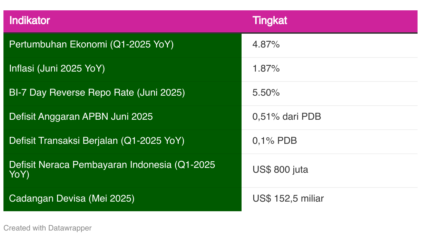421x236 pixels.
Task: Click the word Created in the footer
Action: pyautogui.click(x=14, y=228)
